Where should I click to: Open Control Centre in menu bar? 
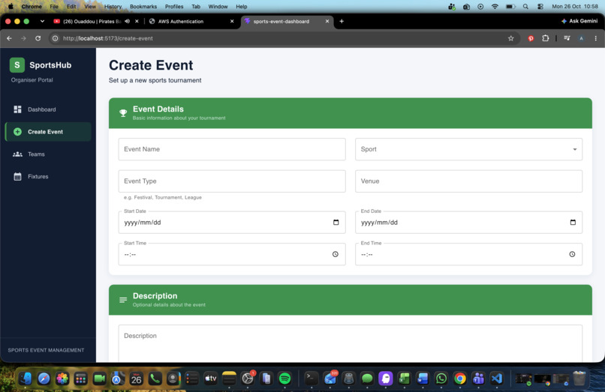coord(540,7)
